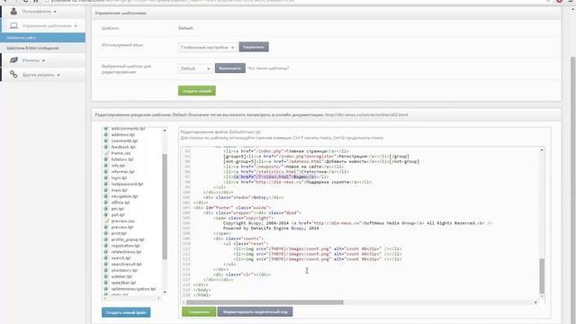576x324 pixels.
Task: Click the file list scroll-up arrow
Action: pyautogui.click(x=164, y=130)
